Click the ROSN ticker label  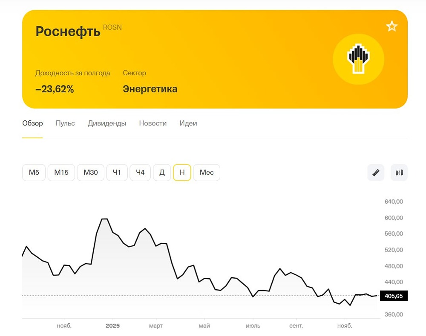click(112, 27)
